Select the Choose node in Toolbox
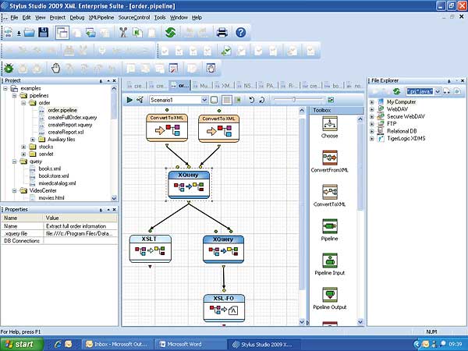Screen dimensions: 468x351 [x=329, y=127]
